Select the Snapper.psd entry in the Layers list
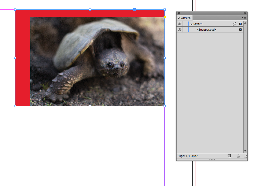 207,30
